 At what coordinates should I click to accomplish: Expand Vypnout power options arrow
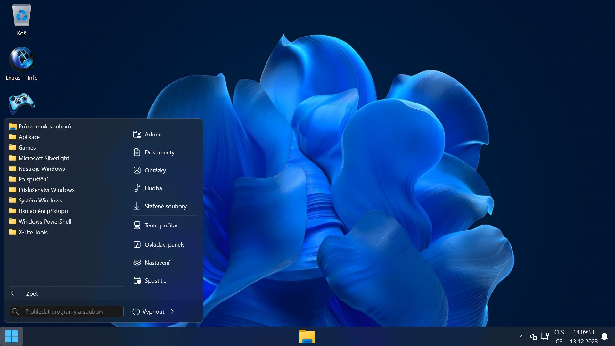tap(172, 311)
